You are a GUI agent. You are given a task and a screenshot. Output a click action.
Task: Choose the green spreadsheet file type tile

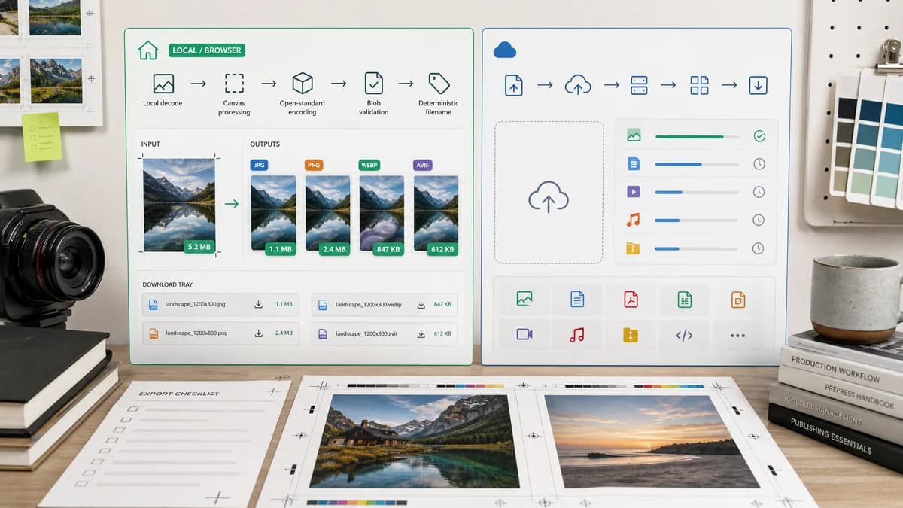point(684,299)
